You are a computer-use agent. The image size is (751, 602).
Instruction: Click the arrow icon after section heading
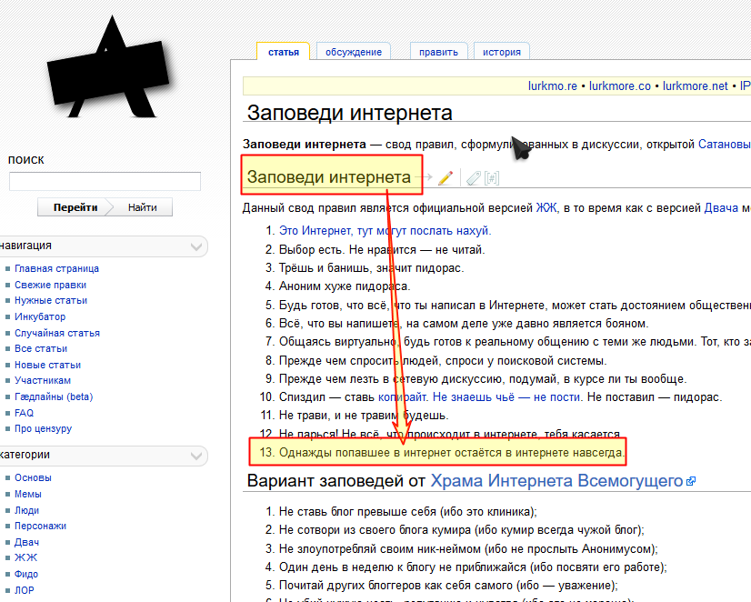[426, 177]
